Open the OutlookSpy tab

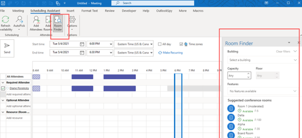click(164, 11)
